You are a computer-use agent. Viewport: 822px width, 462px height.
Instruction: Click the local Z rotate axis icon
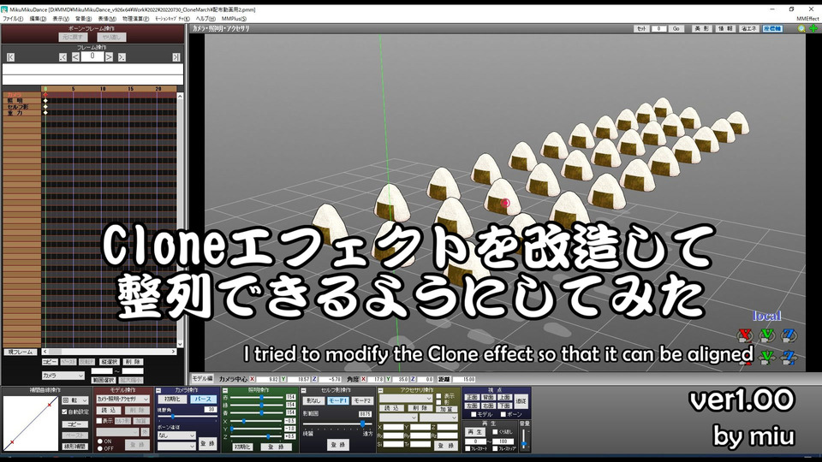point(789,335)
